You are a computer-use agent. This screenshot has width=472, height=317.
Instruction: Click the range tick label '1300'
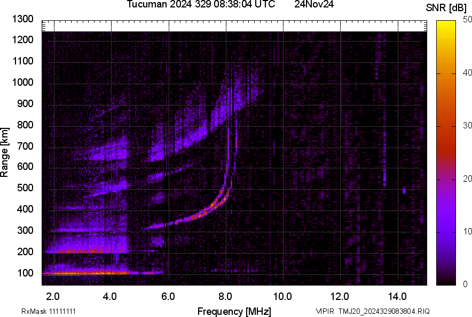(x=22, y=19)
